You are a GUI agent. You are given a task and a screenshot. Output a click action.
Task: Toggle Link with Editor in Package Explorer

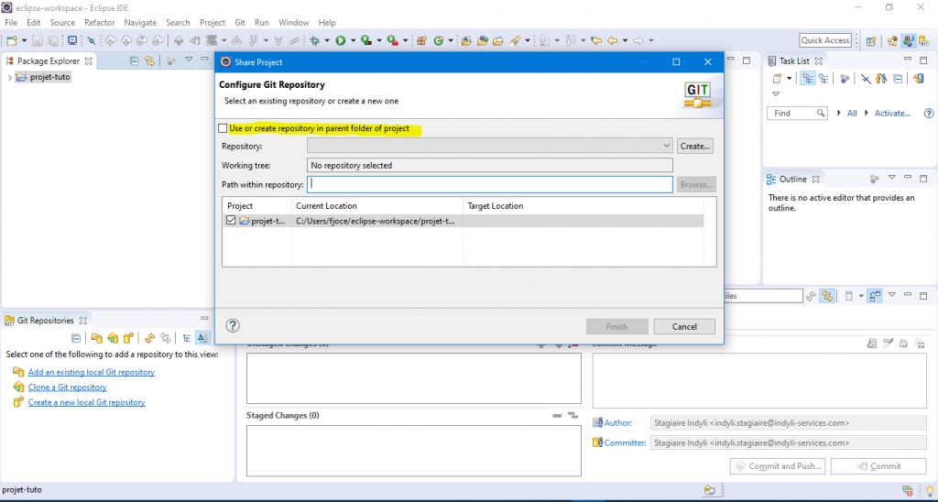click(149, 60)
